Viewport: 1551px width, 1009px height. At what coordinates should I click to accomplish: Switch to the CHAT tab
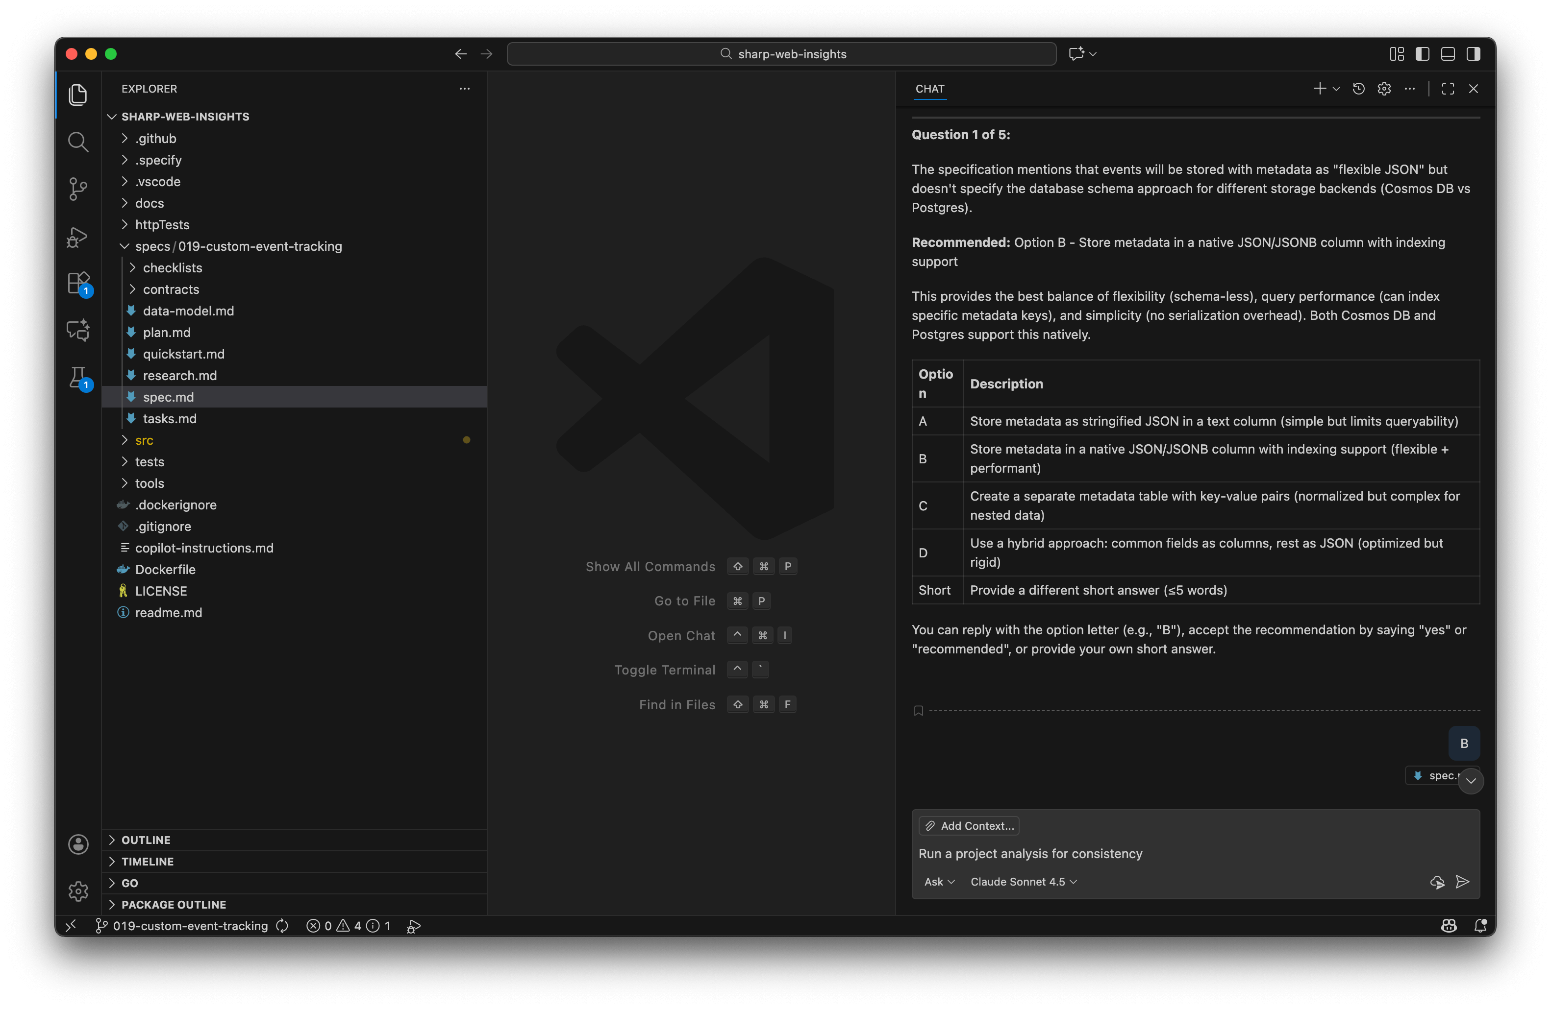(929, 89)
